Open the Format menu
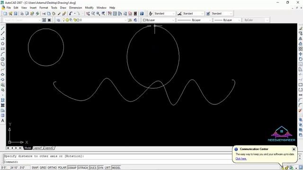Screen dimensions: 303x170 pos(44,8)
